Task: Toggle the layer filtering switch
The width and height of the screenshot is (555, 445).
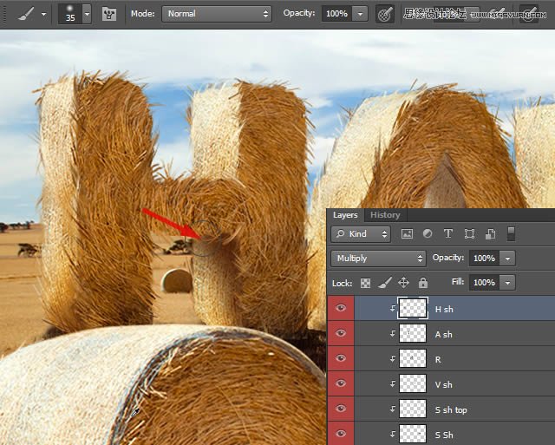Action: coord(511,233)
